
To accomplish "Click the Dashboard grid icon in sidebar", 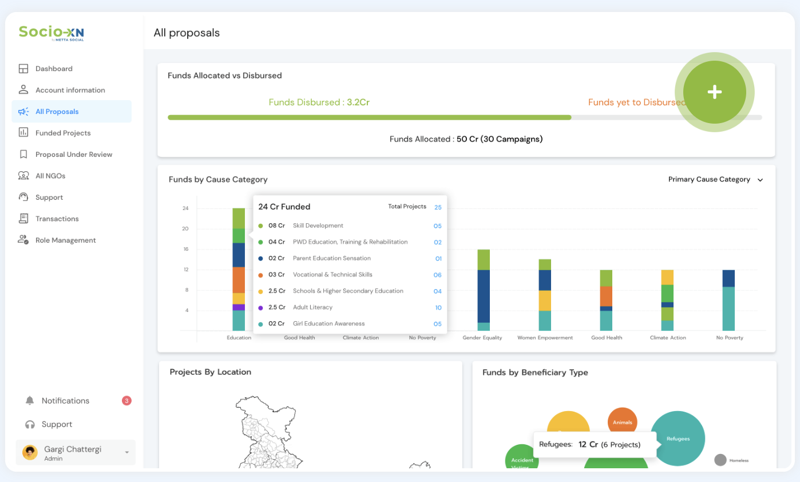I will 23,69.
